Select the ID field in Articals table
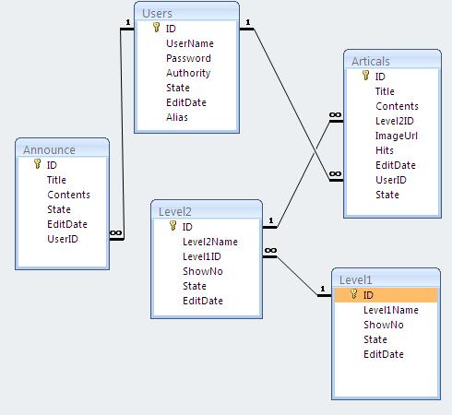 click(380, 77)
